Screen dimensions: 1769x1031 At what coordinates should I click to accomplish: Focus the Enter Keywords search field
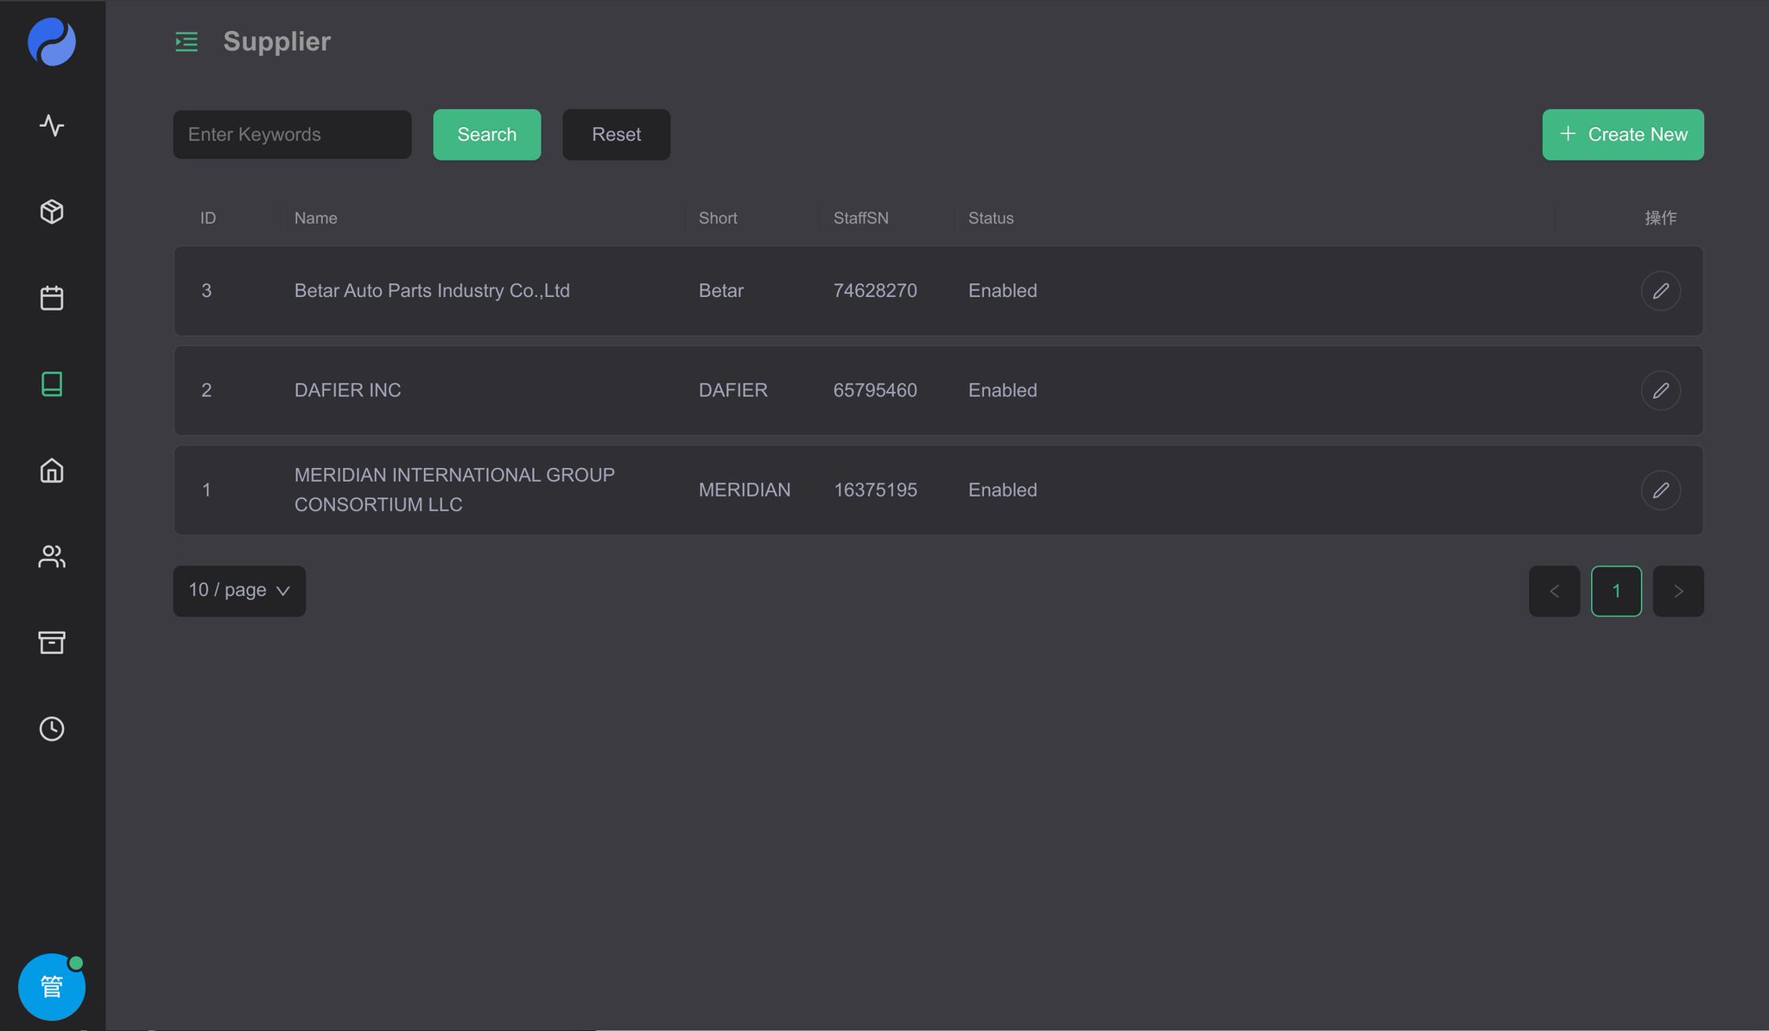(x=292, y=135)
